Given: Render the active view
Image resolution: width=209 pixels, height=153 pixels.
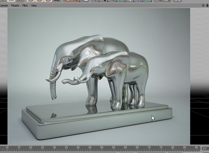Looking at the screenshot, I should [67, 1].
